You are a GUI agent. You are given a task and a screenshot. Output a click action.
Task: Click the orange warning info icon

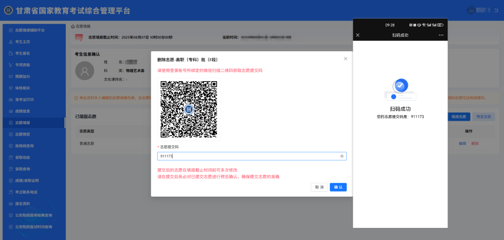pyautogui.click(x=76, y=98)
